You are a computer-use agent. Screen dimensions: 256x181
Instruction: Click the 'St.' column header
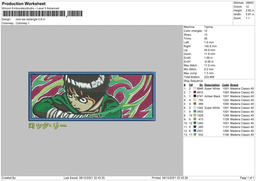pos(201,85)
